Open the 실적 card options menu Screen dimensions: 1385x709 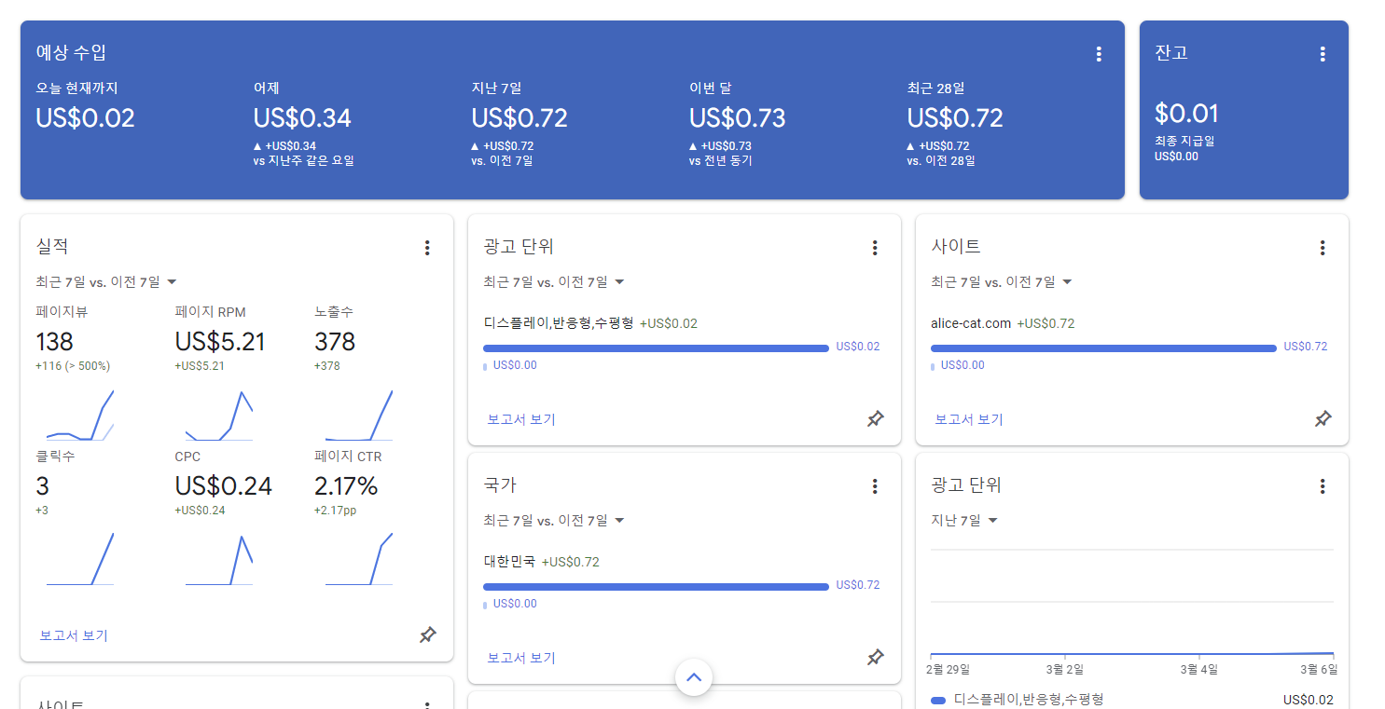[x=427, y=248]
